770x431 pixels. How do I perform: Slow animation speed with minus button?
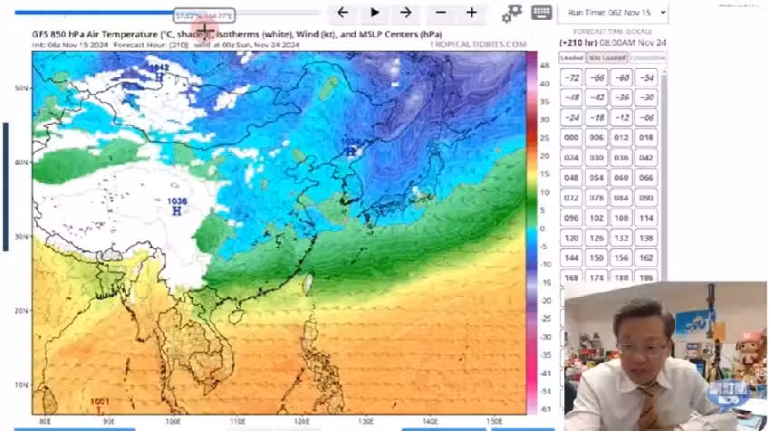click(x=440, y=13)
